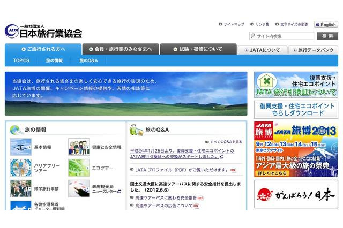The image size is (343, 228).
Task: Open JATA プロファイル (PDF) link
Action: tap(182, 170)
